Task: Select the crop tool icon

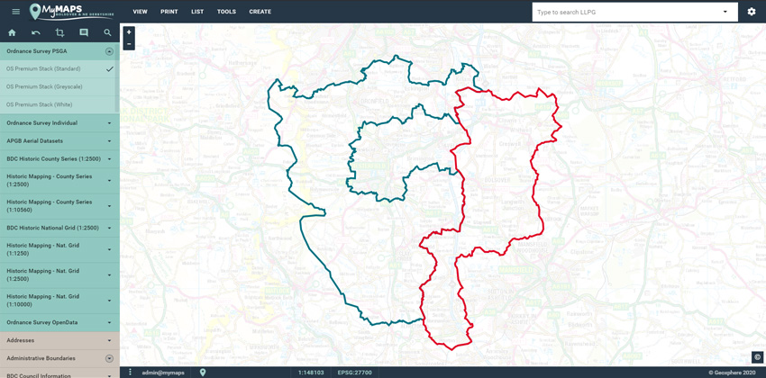Action: coord(59,33)
